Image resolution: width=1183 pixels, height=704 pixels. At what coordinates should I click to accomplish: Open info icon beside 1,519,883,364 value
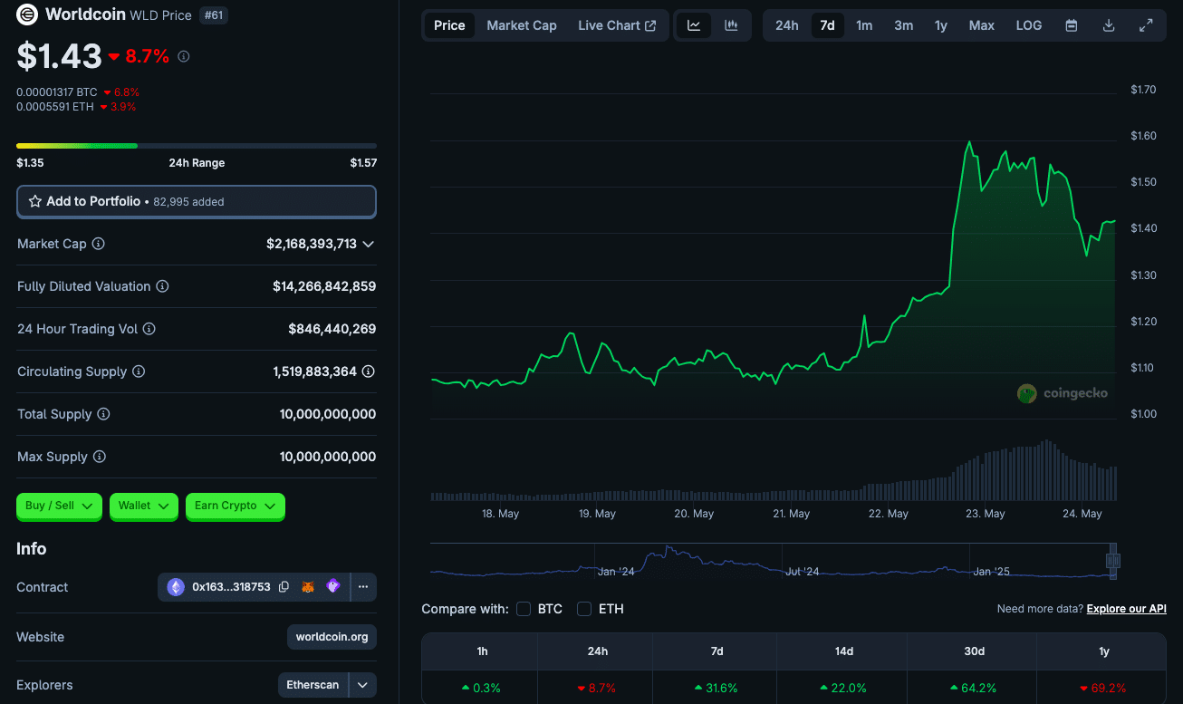(369, 371)
